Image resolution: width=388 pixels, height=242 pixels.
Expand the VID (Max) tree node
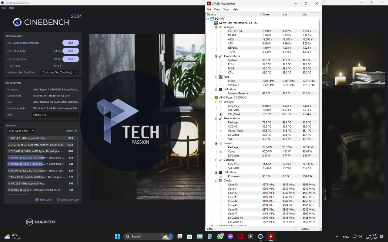[221, 114]
